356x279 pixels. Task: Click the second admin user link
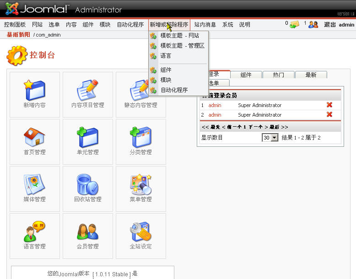pyautogui.click(x=215, y=115)
